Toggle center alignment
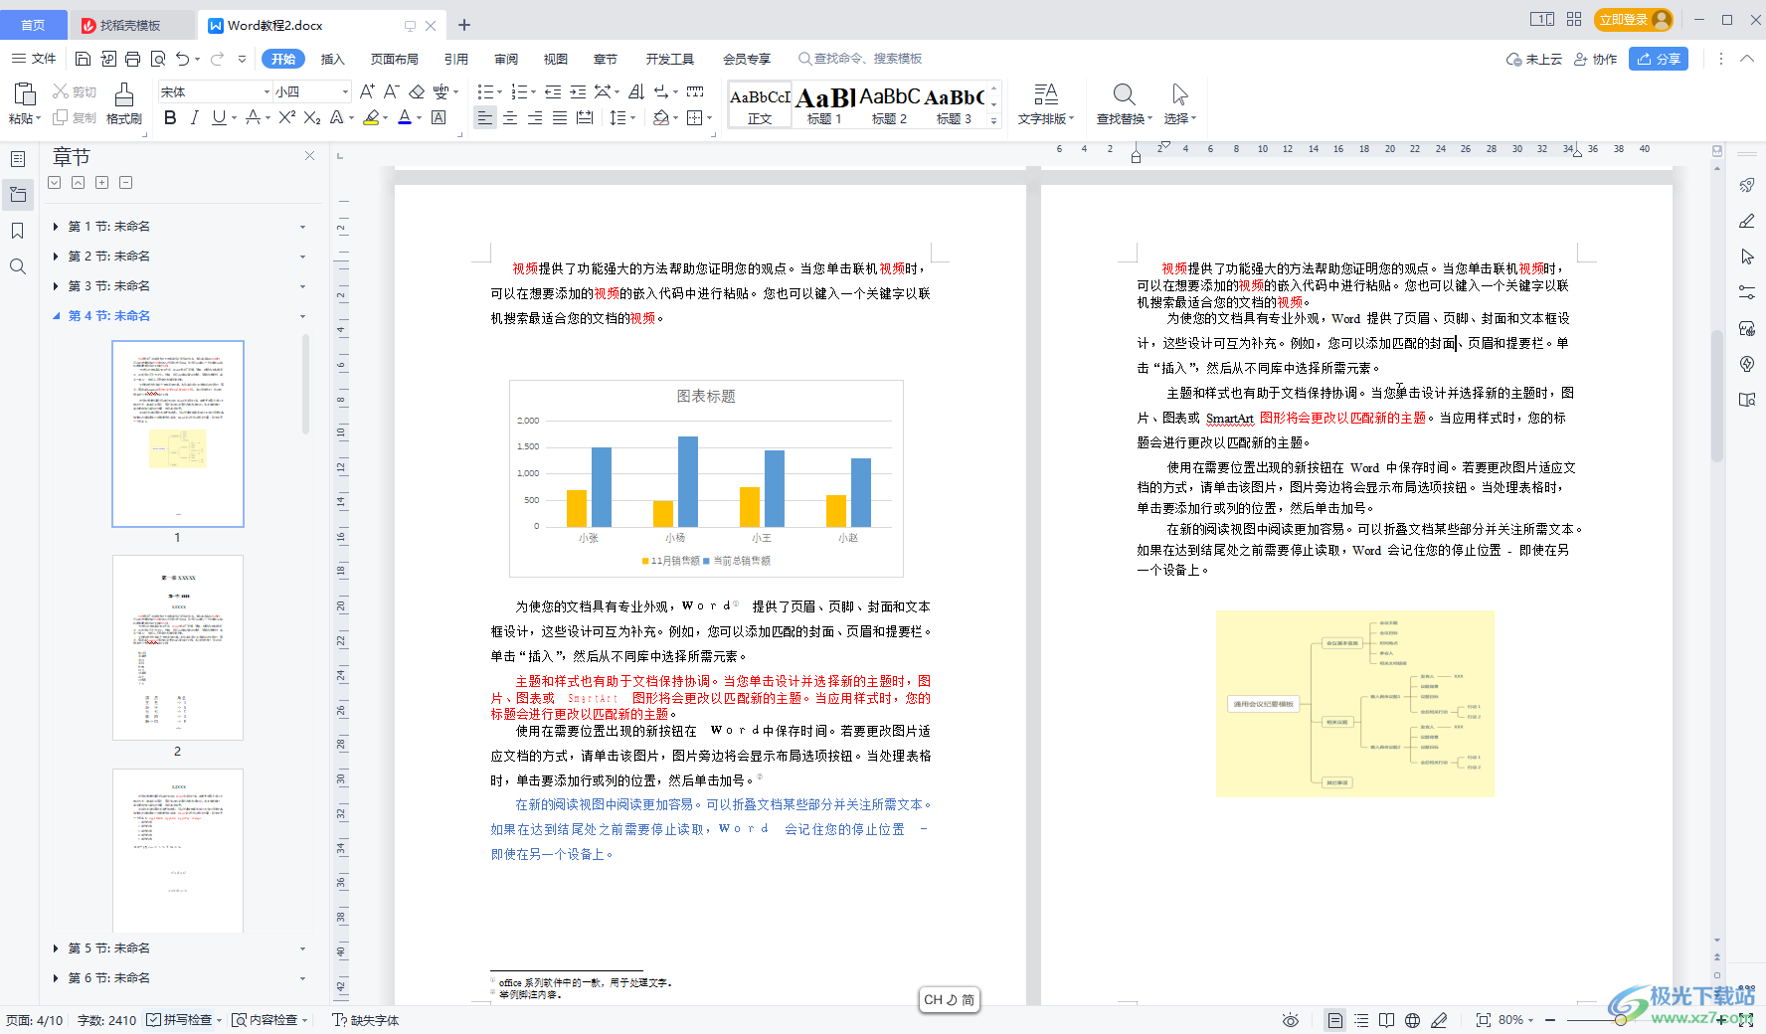This screenshot has width=1766, height=1034. pyautogui.click(x=510, y=117)
